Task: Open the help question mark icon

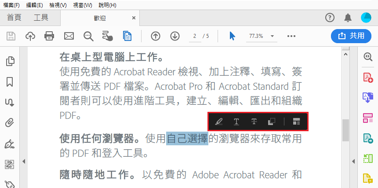Action: pyautogui.click(x=330, y=18)
